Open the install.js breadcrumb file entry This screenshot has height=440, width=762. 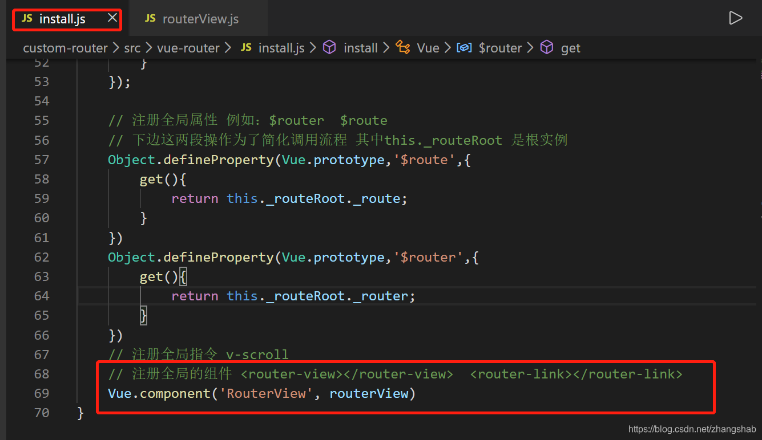[281, 48]
